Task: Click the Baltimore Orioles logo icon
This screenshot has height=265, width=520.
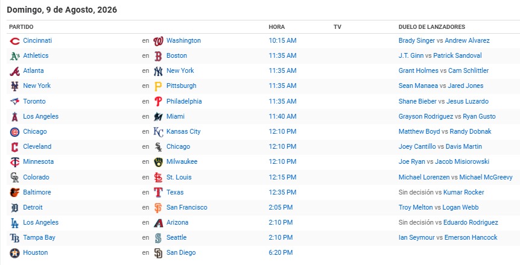Action: coord(14,193)
